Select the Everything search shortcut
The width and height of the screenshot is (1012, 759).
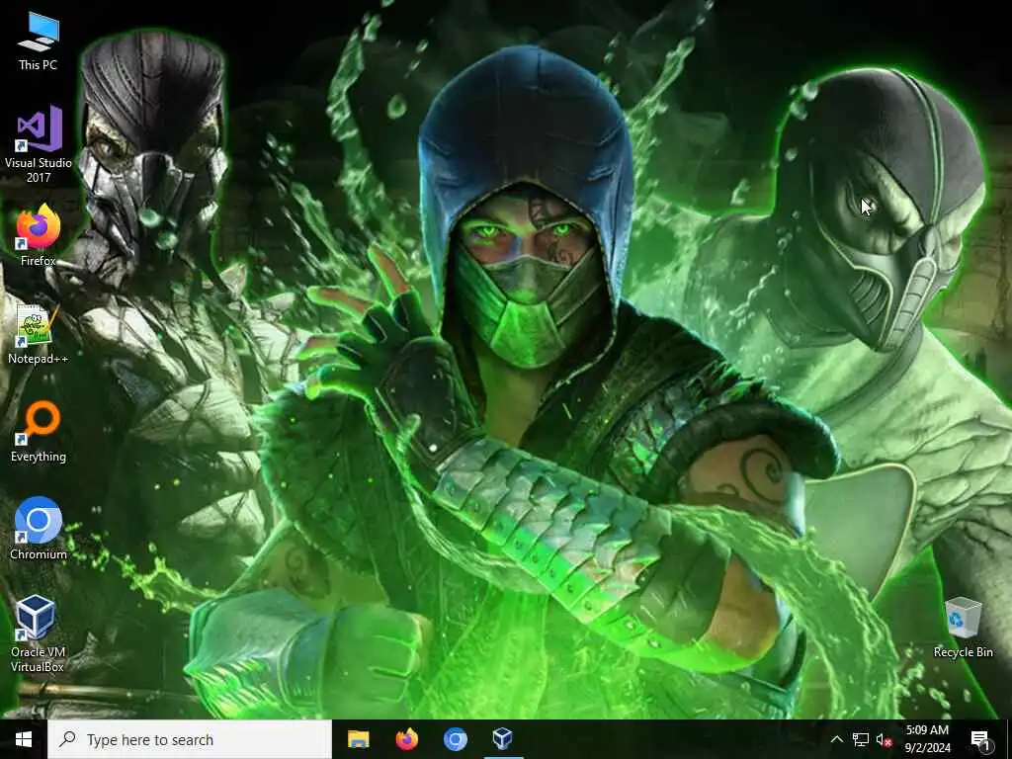(39, 431)
